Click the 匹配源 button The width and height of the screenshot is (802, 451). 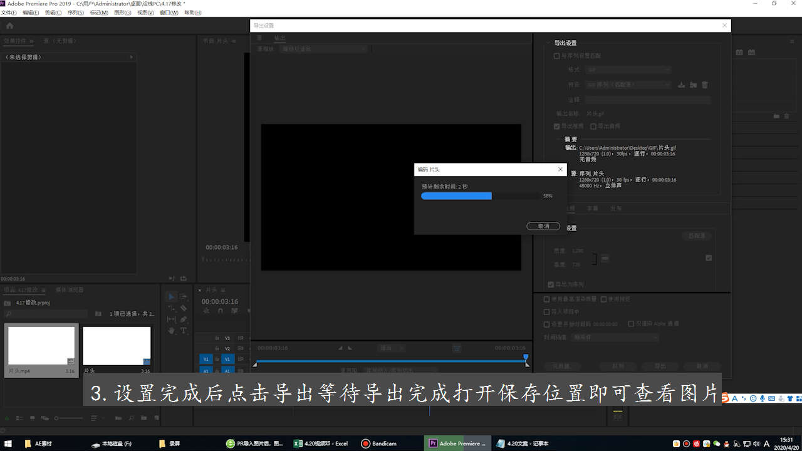(x=697, y=236)
